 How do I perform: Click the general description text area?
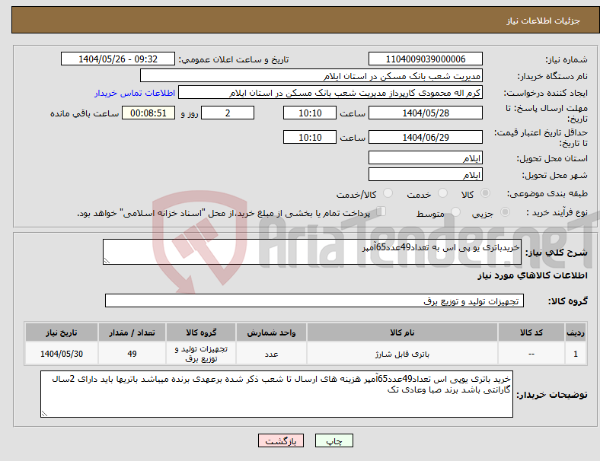tap(312, 252)
